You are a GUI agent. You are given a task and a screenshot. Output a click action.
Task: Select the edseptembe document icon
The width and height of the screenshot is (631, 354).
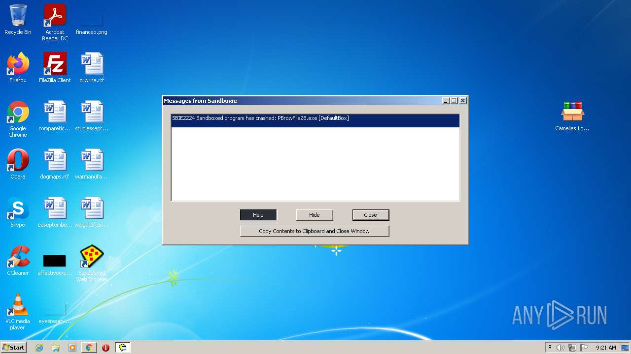(55, 212)
